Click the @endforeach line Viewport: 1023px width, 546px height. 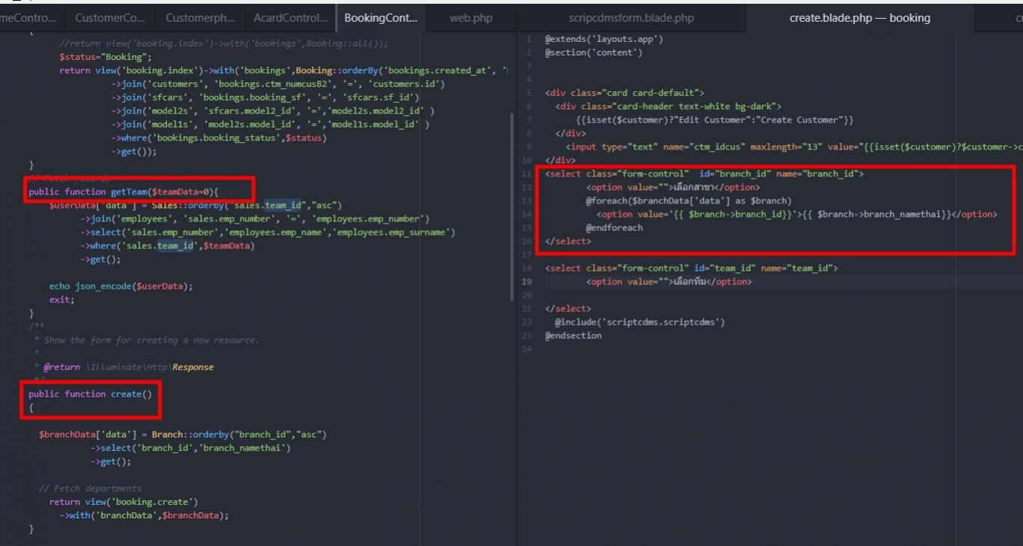click(615, 227)
